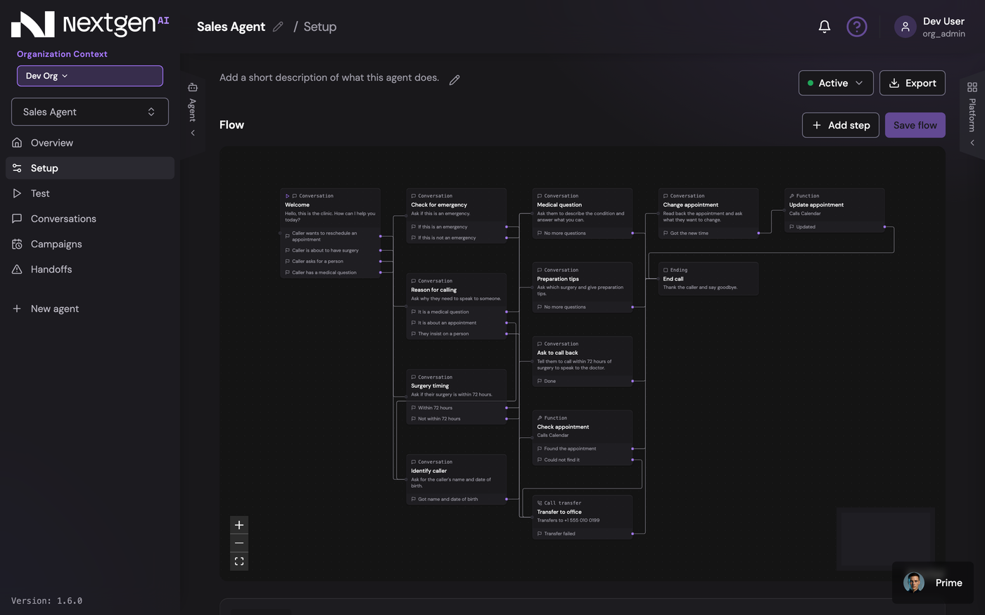
Task: Click the Platform panel grid icon
Action: coord(972,87)
